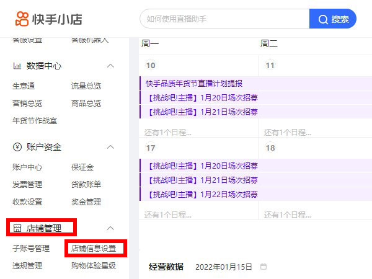Image resolution: width=372 pixels, height=279 pixels.
Task: Open 【挑战吧!主播】1月22日场次招募 event
Action: (203, 194)
